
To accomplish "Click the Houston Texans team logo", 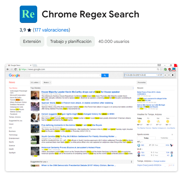I will tap(172, 145).
